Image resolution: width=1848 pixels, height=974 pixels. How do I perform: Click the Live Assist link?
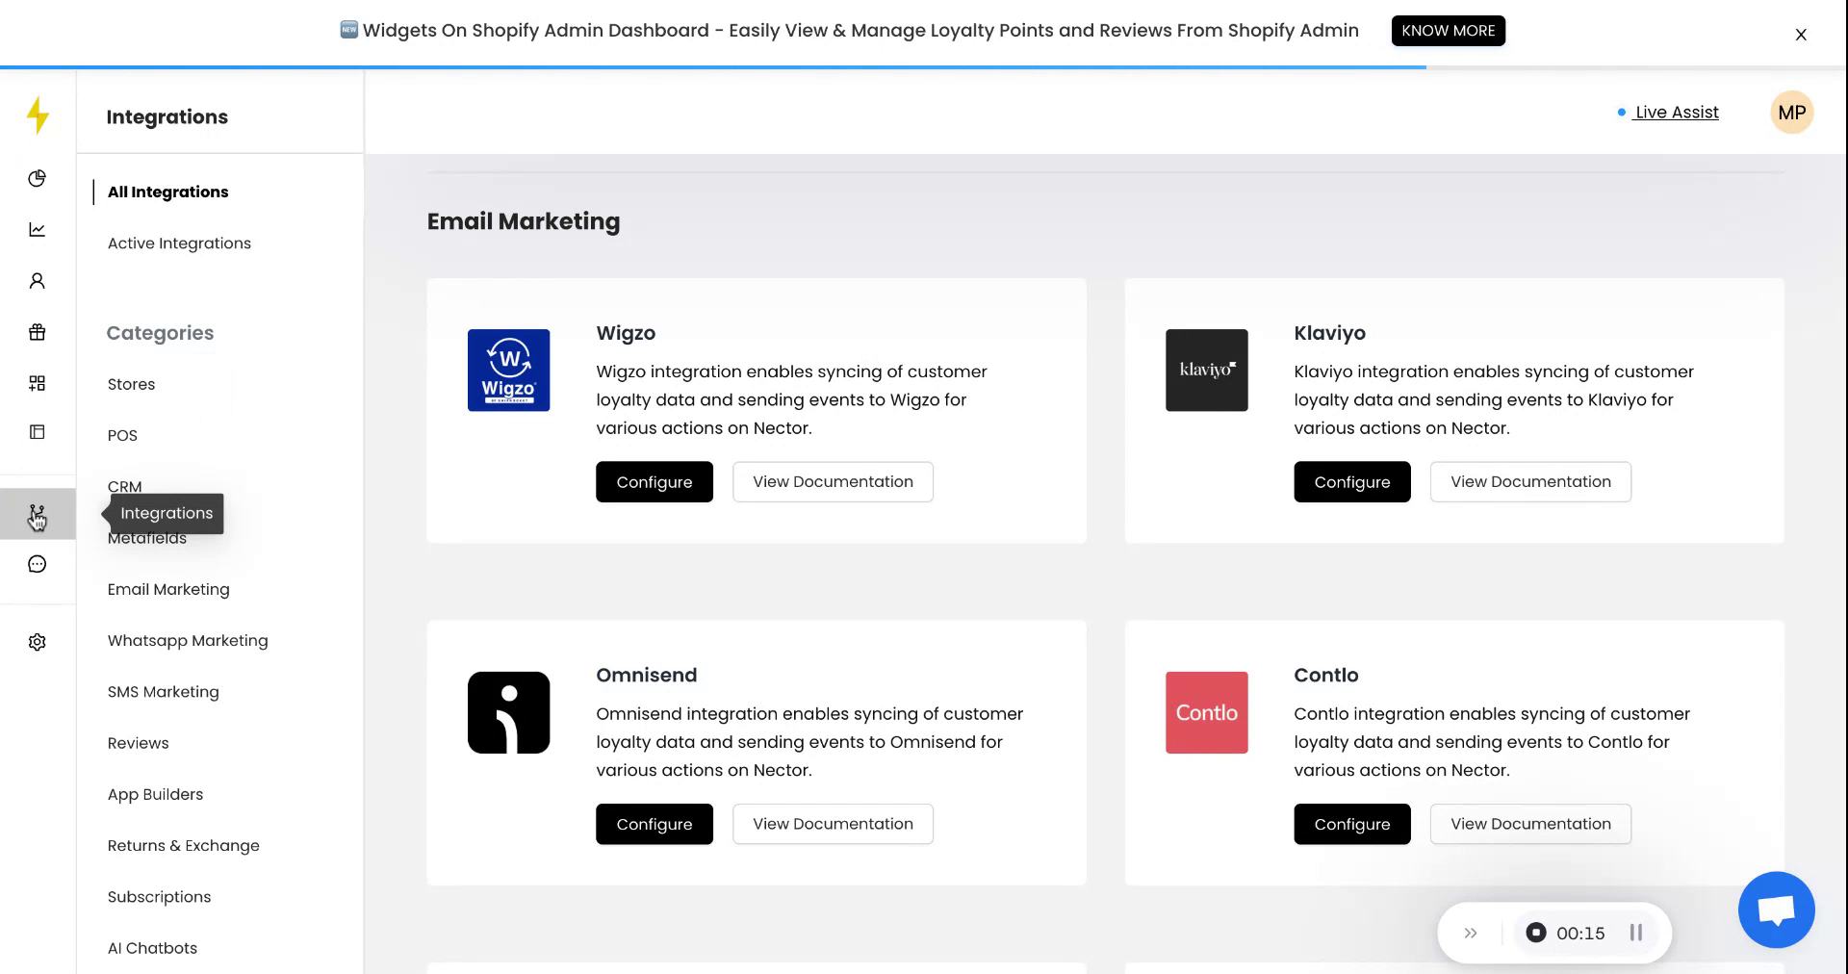tap(1676, 113)
